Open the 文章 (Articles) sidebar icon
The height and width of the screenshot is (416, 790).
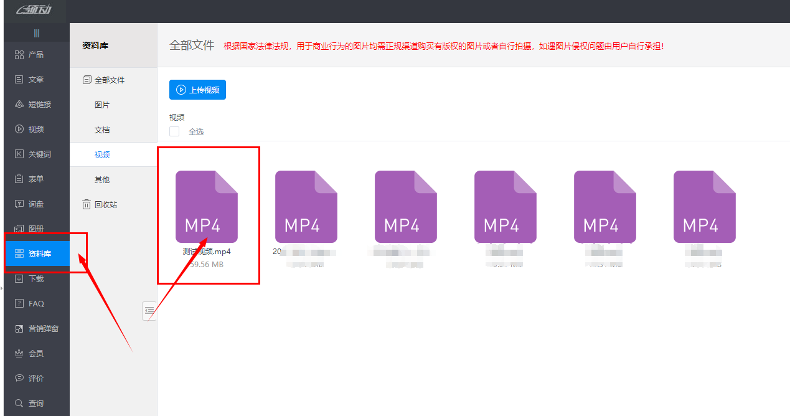click(19, 80)
